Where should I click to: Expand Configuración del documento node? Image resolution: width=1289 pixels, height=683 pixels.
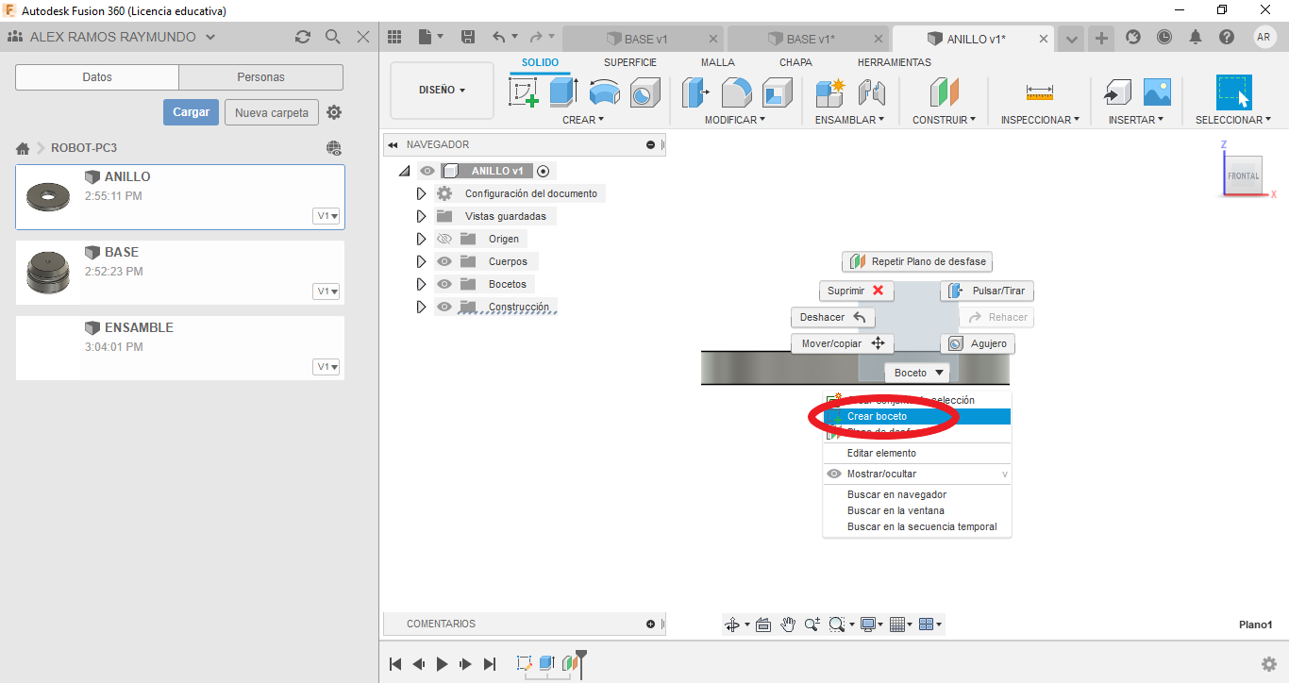point(421,193)
